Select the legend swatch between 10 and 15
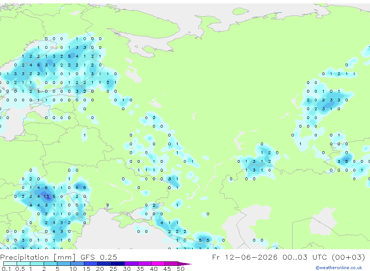Screen dimensions: 370x271 [77, 264]
